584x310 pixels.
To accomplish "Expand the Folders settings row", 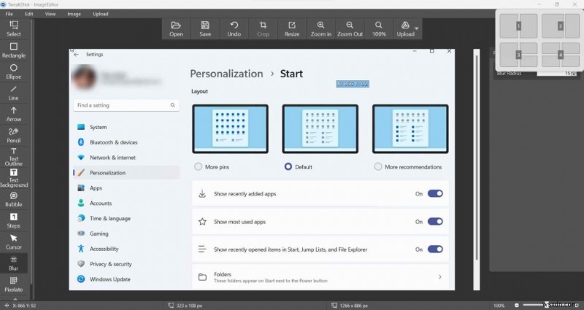I will [320, 277].
